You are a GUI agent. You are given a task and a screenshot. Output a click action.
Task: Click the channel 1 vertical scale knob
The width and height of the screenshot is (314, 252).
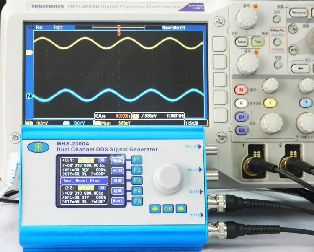[271, 124]
